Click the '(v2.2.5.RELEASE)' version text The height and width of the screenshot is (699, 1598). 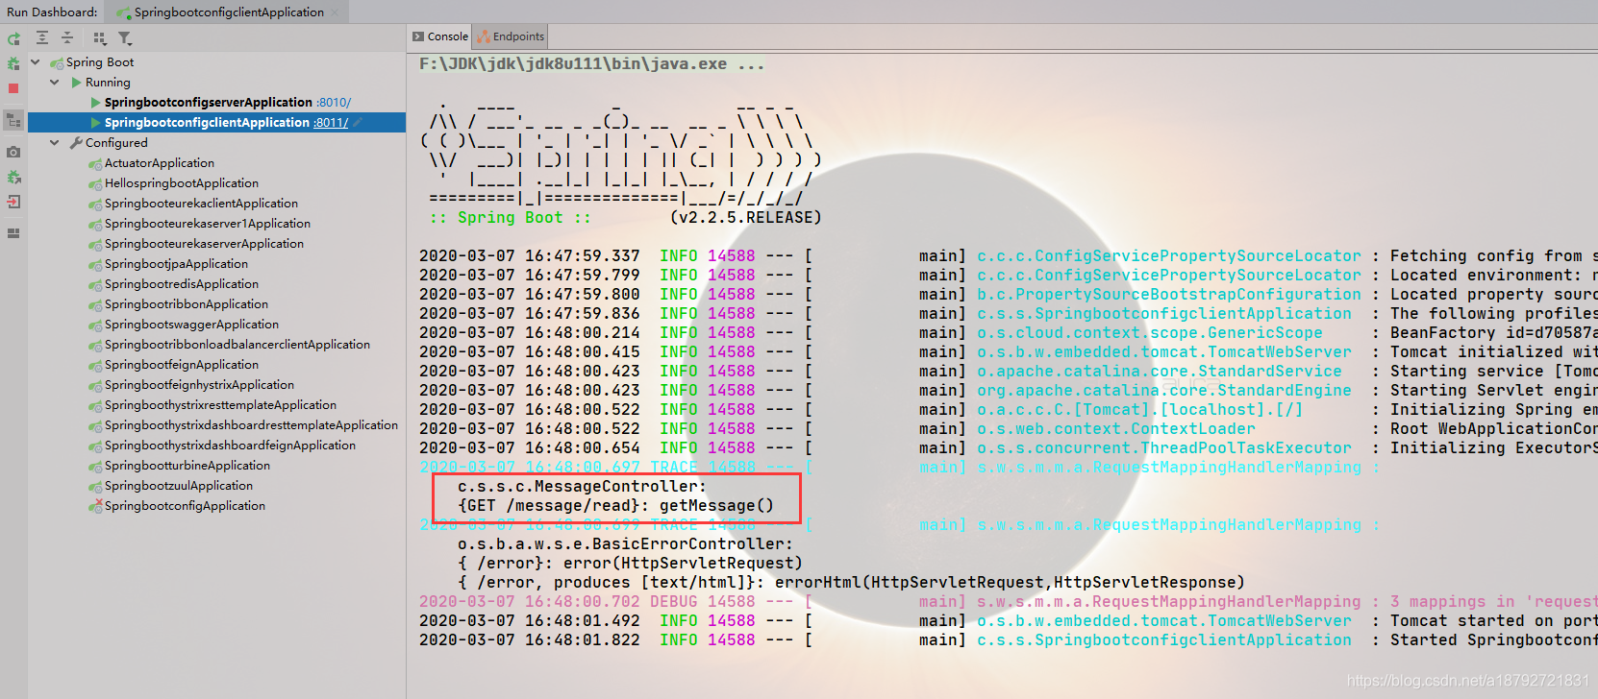click(745, 218)
